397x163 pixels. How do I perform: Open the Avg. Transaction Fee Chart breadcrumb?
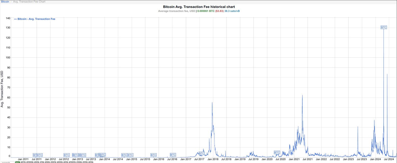[29, 2]
